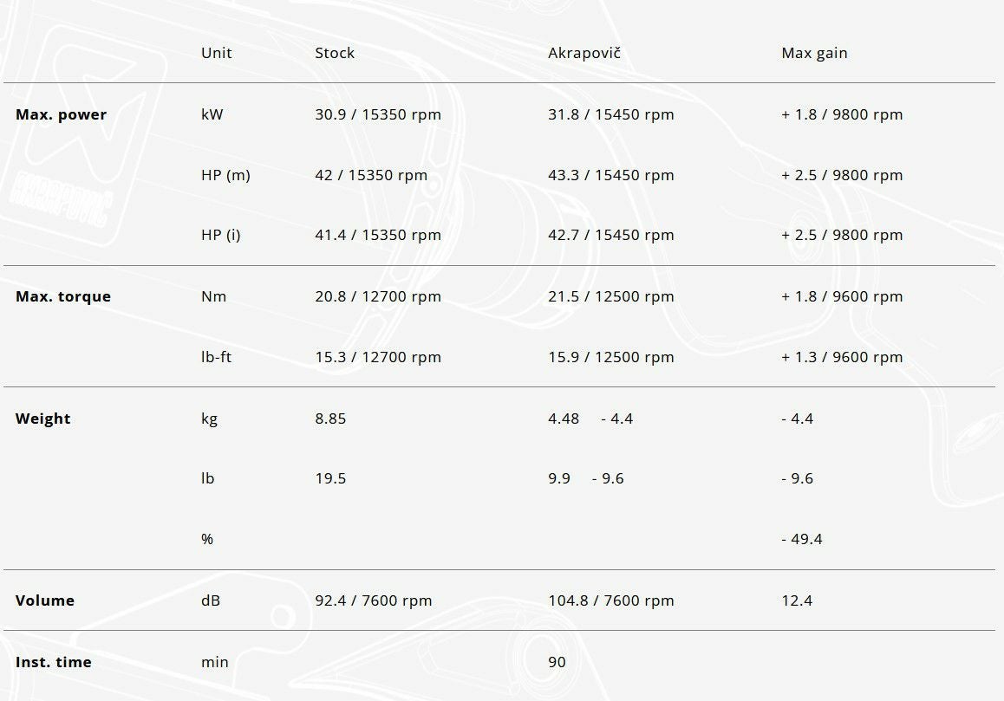Viewport: 1004px width, 701px height.
Task: Select Akrapovič HP (m) value 43.3 / 15450 rpm
Action: click(x=610, y=175)
